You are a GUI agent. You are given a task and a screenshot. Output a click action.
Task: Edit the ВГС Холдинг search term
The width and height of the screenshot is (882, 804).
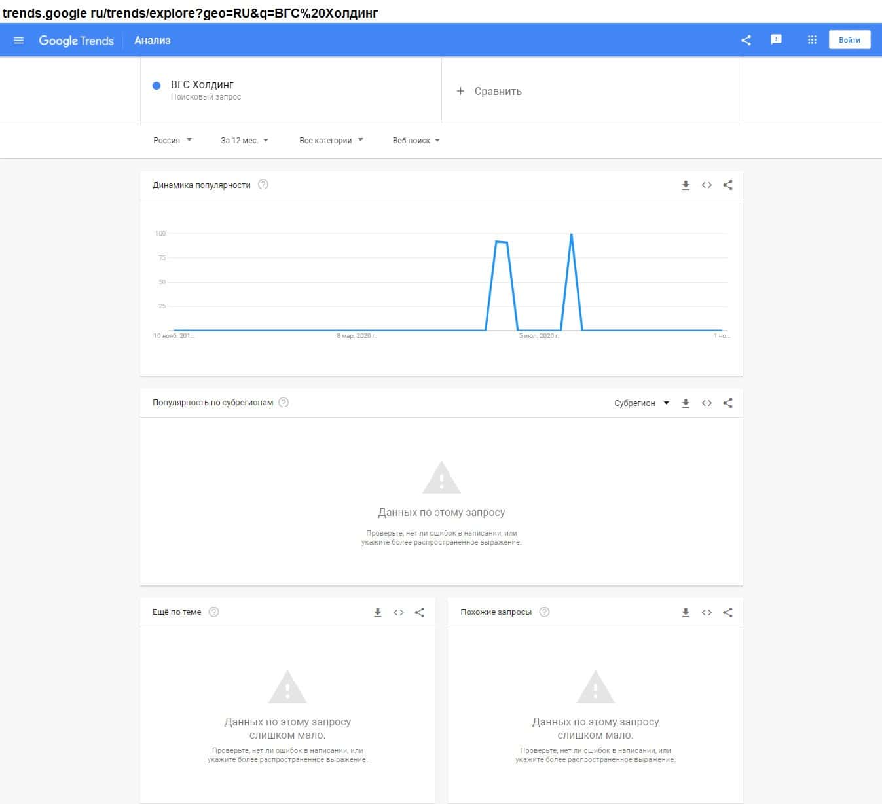coord(202,85)
